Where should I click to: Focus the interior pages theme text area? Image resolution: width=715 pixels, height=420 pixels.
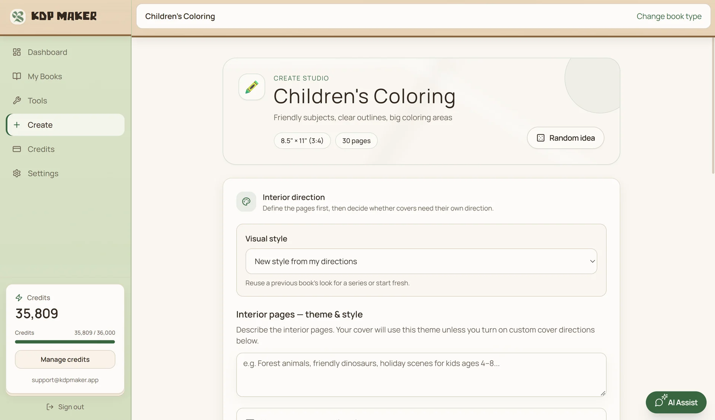click(421, 375)
